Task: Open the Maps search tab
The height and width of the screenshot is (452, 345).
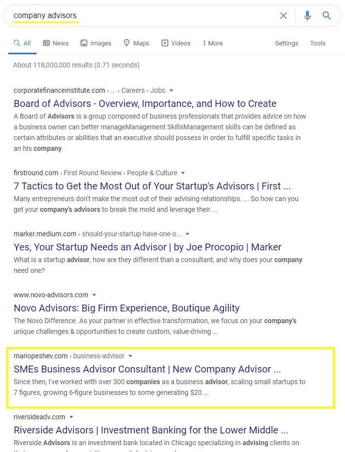Action: pyautogui.click(x=136, y=43)
